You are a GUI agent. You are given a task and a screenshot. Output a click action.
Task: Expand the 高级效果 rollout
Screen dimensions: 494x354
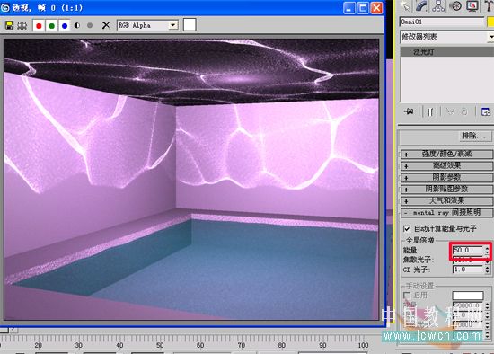tap(446, 165)
